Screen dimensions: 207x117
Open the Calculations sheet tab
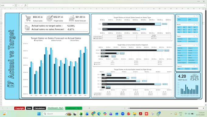click(40, 108)
